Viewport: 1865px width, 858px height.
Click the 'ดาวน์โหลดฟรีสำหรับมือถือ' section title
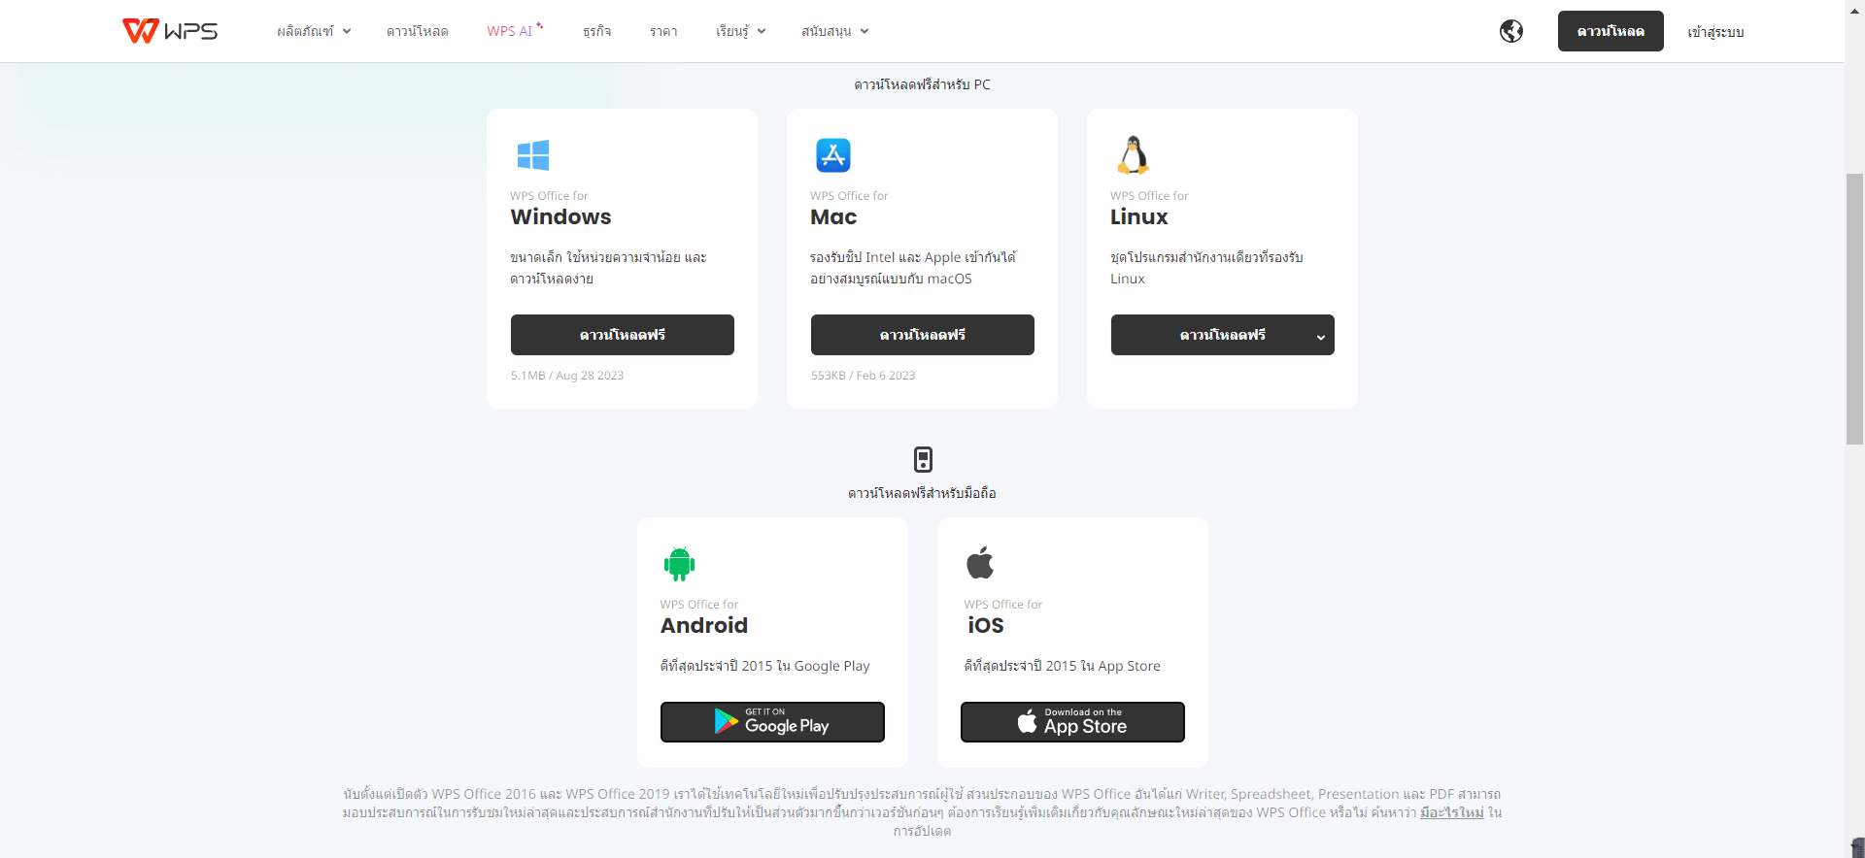coord(923,493)
